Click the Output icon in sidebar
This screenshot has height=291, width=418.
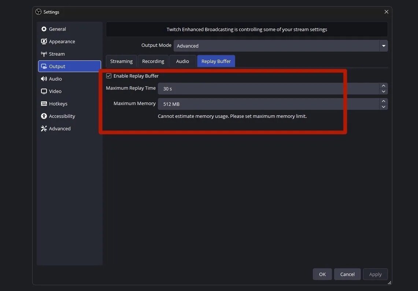(x=44, y=66)
